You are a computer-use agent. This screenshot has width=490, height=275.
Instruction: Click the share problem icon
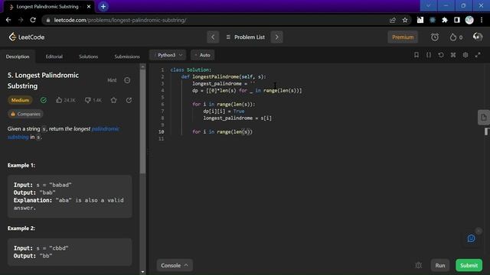pos(129,100)
